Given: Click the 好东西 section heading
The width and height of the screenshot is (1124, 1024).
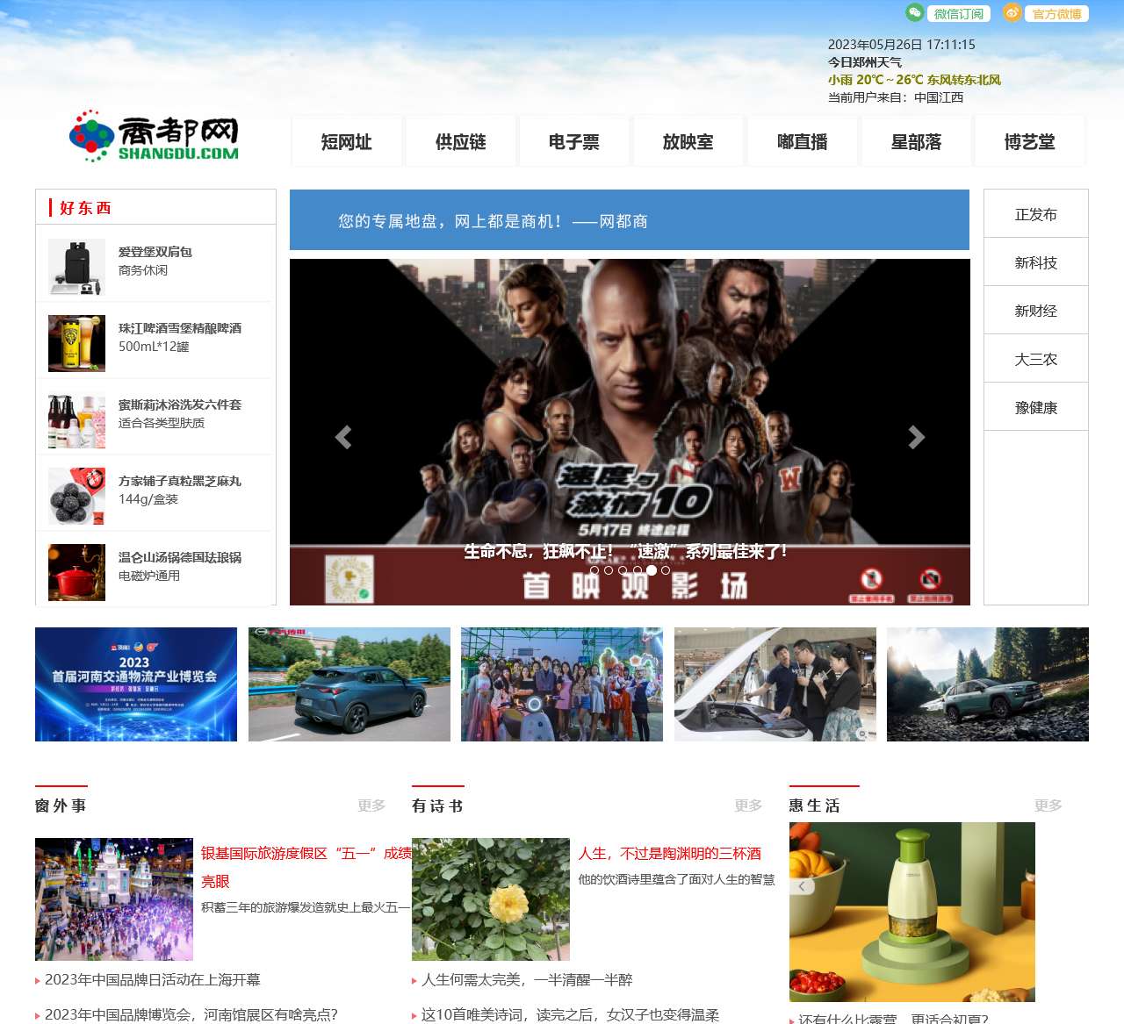Looking at the screenshot, I should tap(85, 208).
